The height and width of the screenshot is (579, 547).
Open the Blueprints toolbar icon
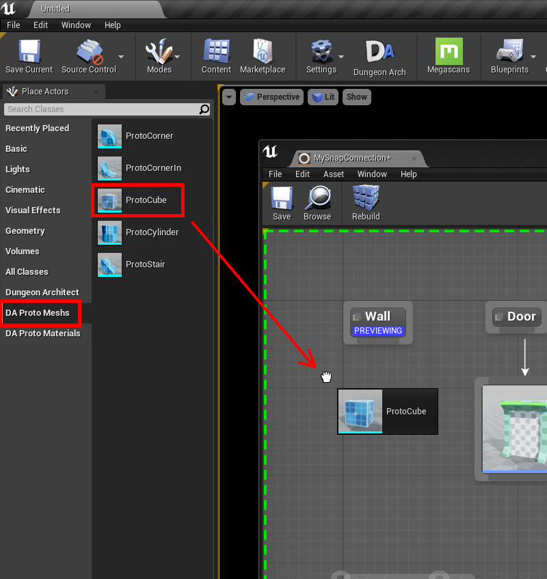509,51
